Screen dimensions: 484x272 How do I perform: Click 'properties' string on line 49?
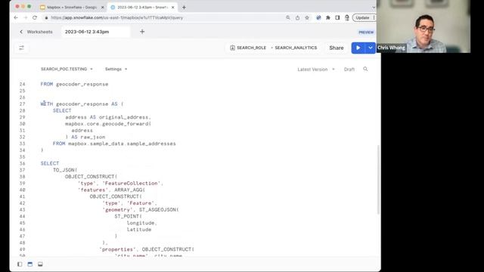point(118,249)
